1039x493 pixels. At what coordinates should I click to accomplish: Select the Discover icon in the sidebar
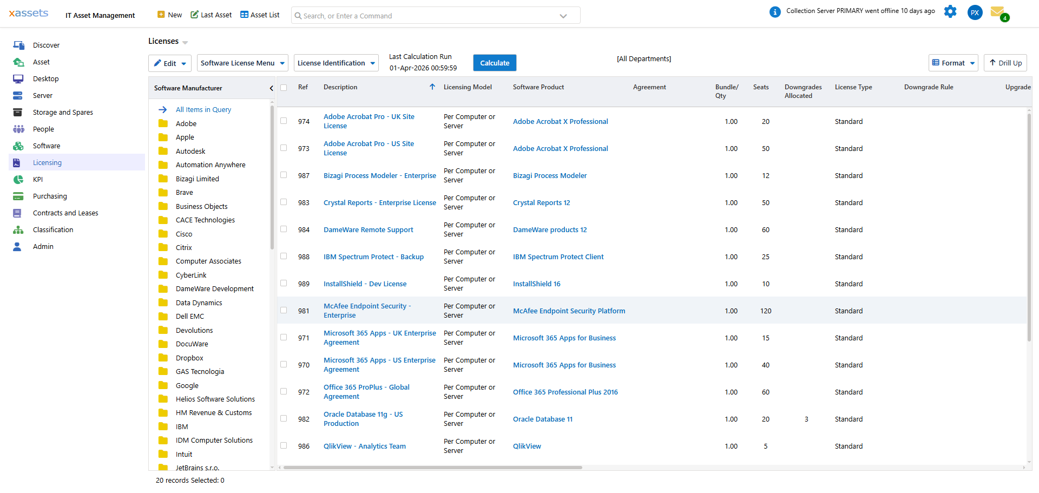click(18, 45)
